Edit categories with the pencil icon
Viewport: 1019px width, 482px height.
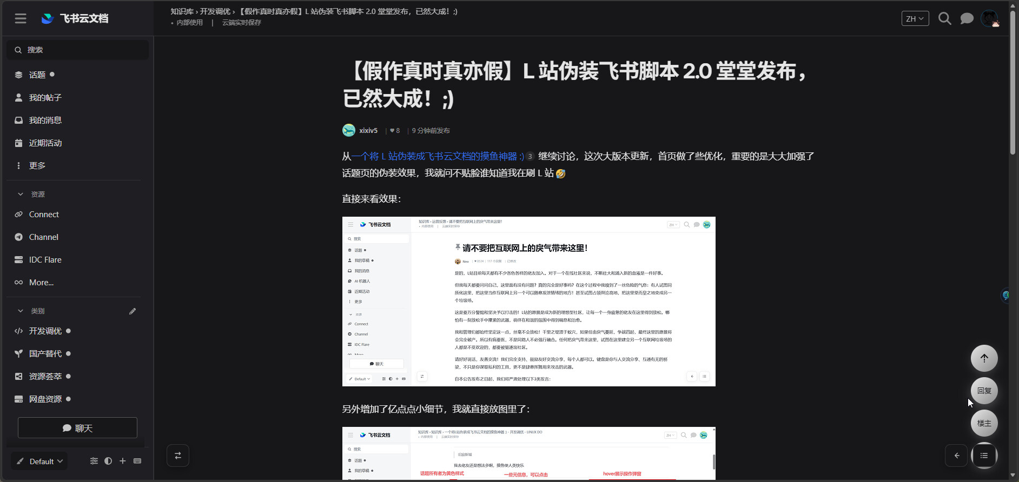(133, 311)
